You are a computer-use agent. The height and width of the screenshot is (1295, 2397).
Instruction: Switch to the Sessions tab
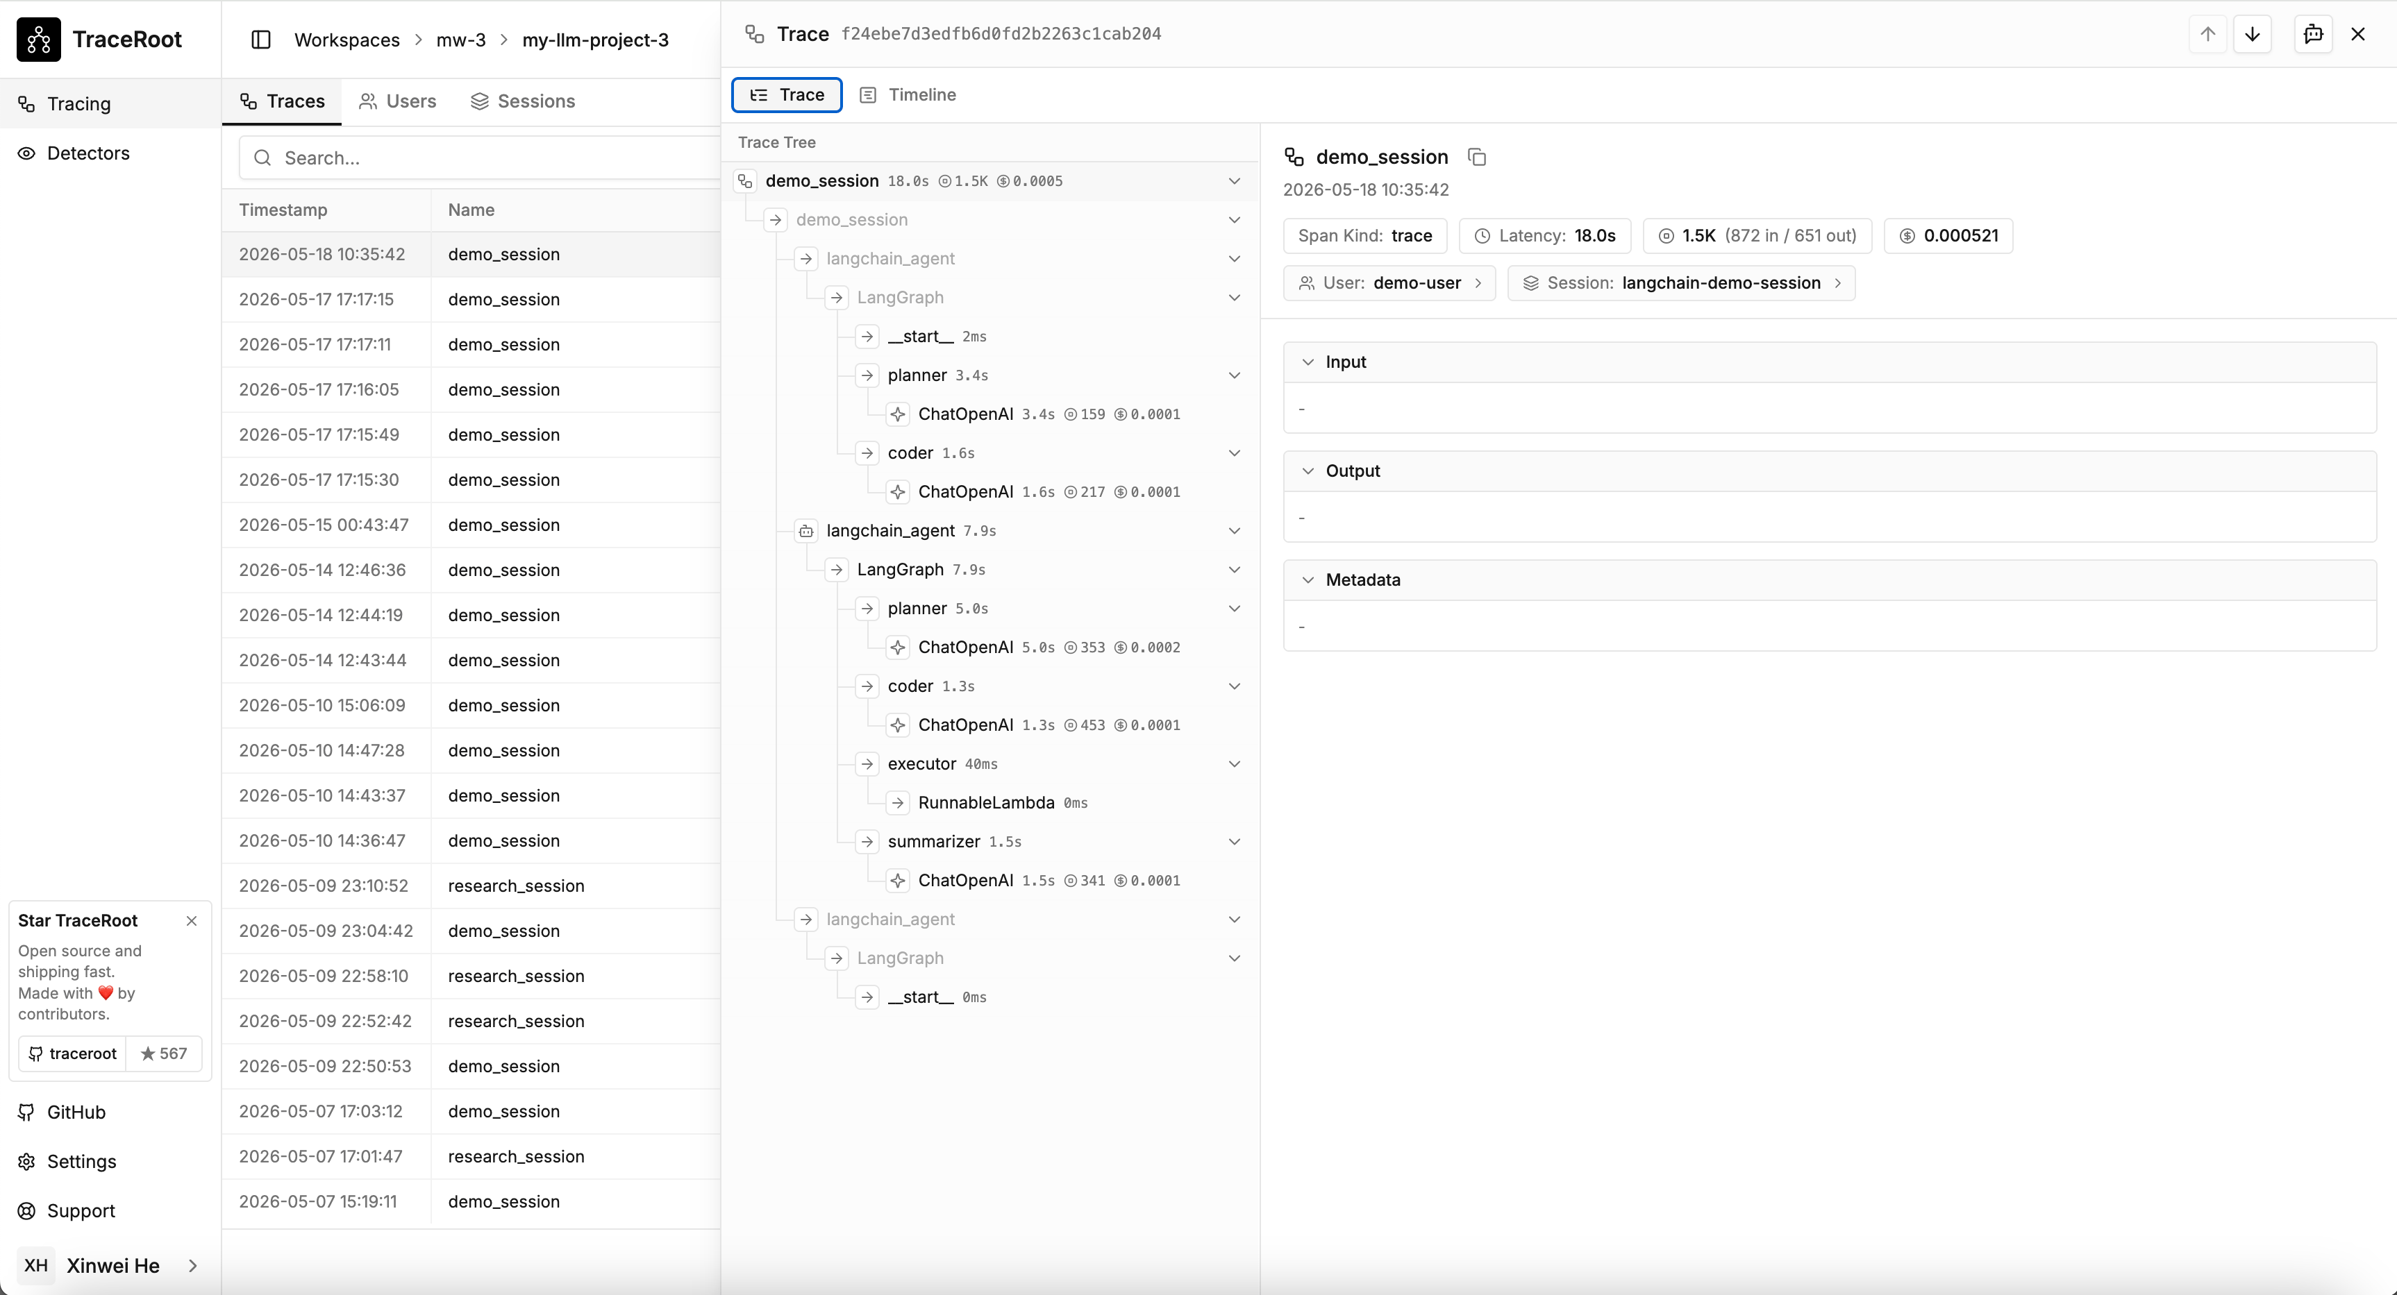523,101
